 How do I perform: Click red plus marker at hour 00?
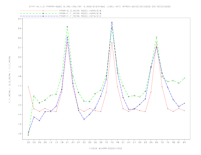pyautogui.click(x=28, y=87)
